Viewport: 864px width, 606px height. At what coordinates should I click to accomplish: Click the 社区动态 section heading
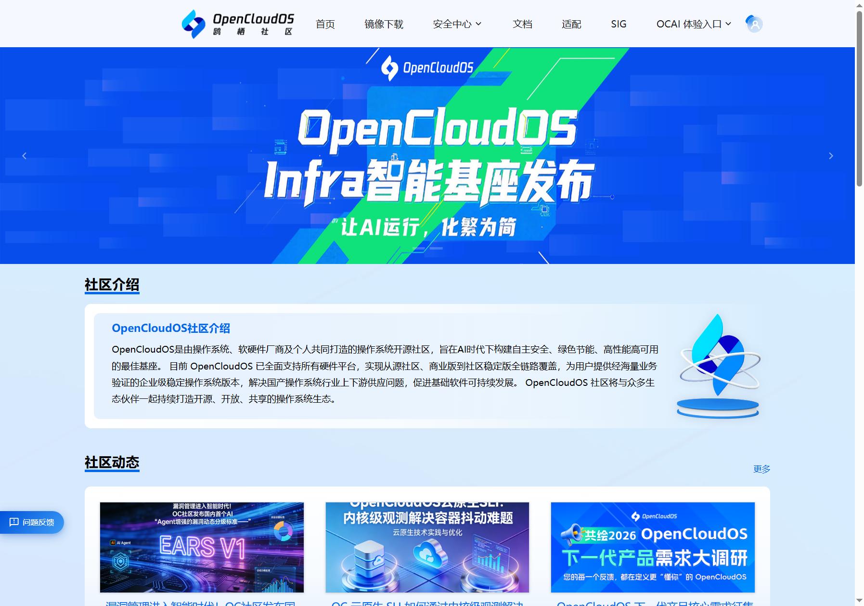tap(112, 462)
